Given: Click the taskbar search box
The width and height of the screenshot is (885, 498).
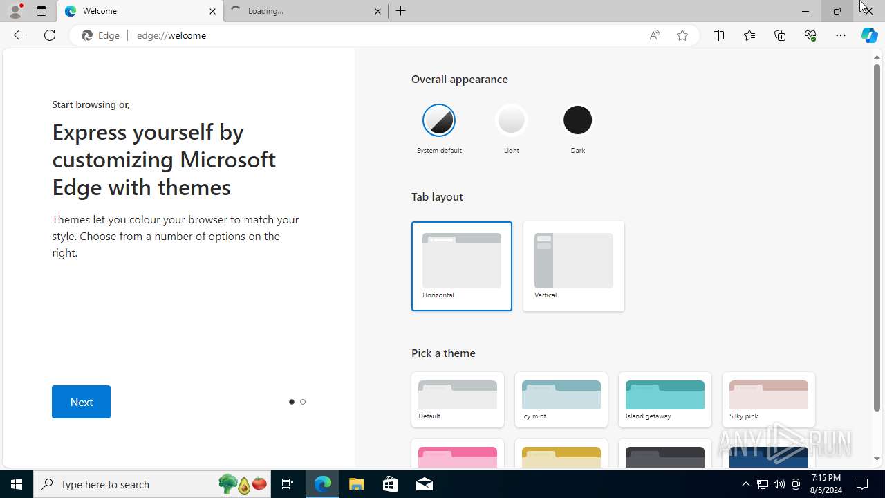Looking at the screenshot, I should pyautogui.click(x=152, y=484).
